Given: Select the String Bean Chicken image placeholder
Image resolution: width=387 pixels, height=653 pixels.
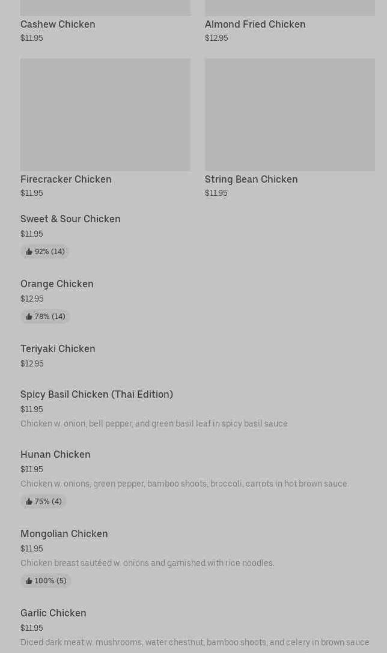Looking at the screenshot, I should click(x=290, y=114).
